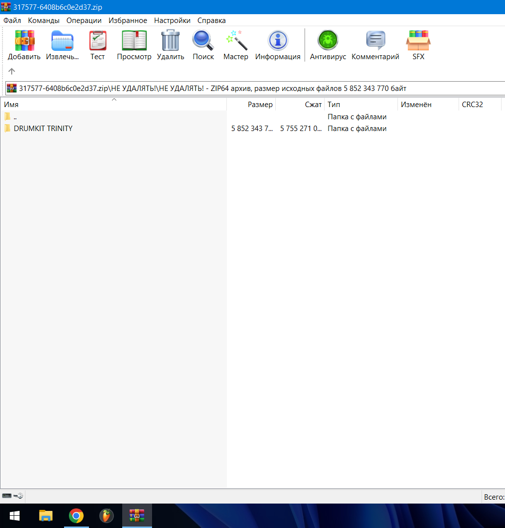Create SFX archive with SFX icon
Viewport: 505px width, 528px height.
tap(418, 41)
